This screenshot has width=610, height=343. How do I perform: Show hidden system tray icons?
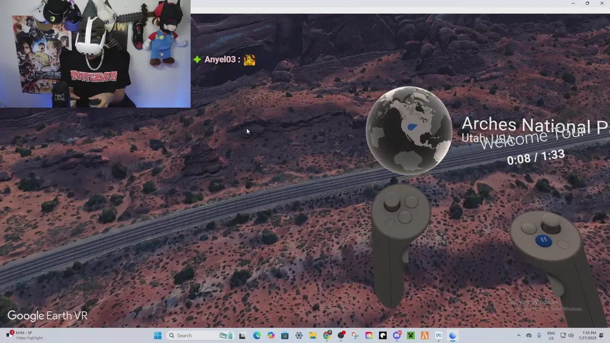point(518,335)
